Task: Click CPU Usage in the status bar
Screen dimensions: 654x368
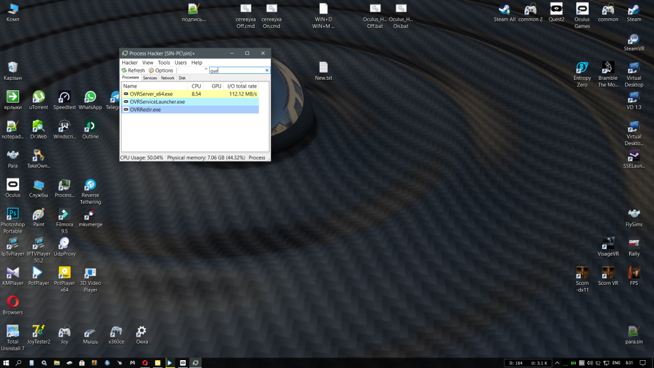Action: (141, 158)
